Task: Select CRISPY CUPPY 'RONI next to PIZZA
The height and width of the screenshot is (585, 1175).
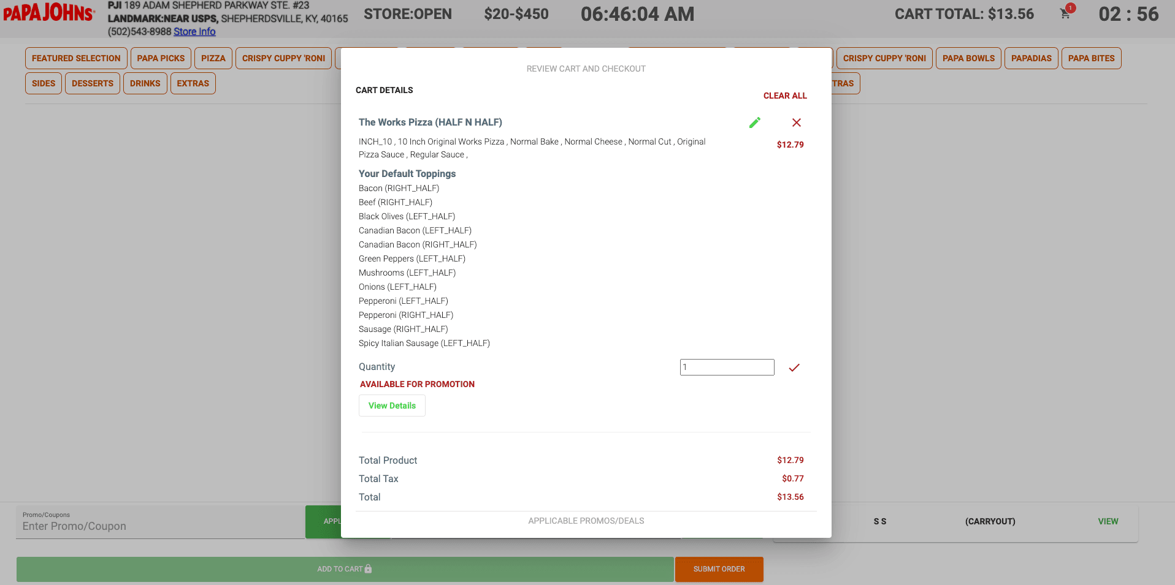Action: point(283,58)
